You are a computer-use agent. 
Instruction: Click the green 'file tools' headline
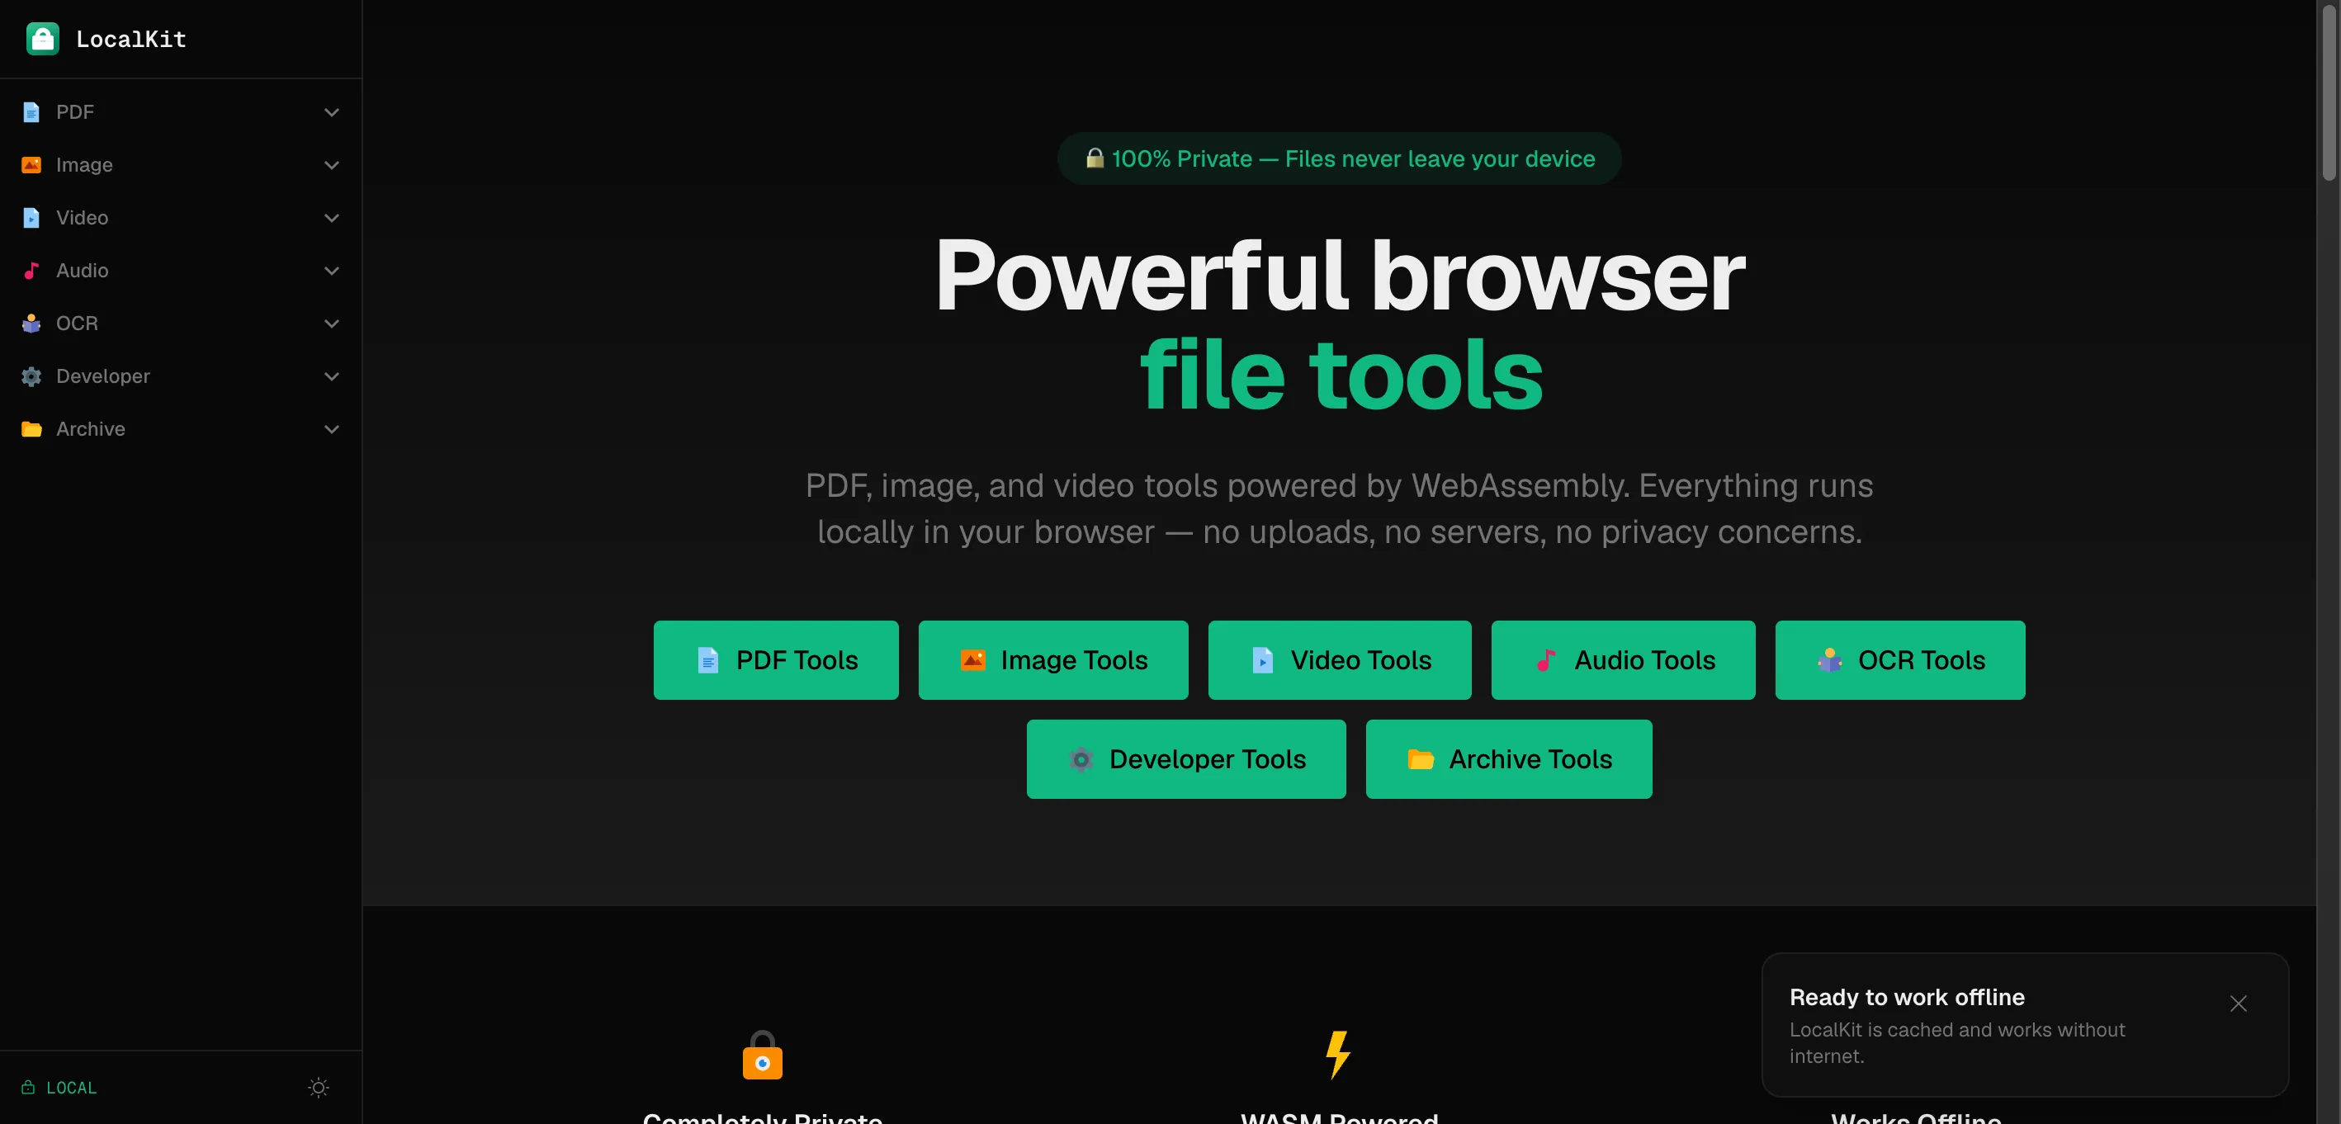point(1341,375)
